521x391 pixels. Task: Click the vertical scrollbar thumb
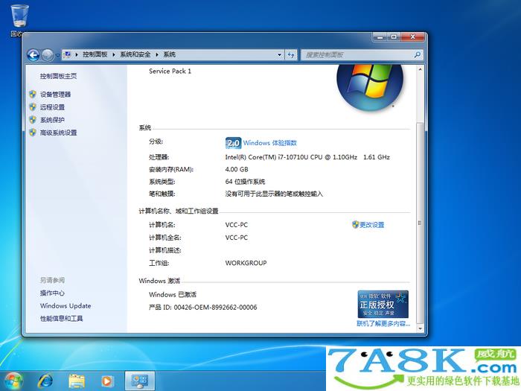pos(420,223)
